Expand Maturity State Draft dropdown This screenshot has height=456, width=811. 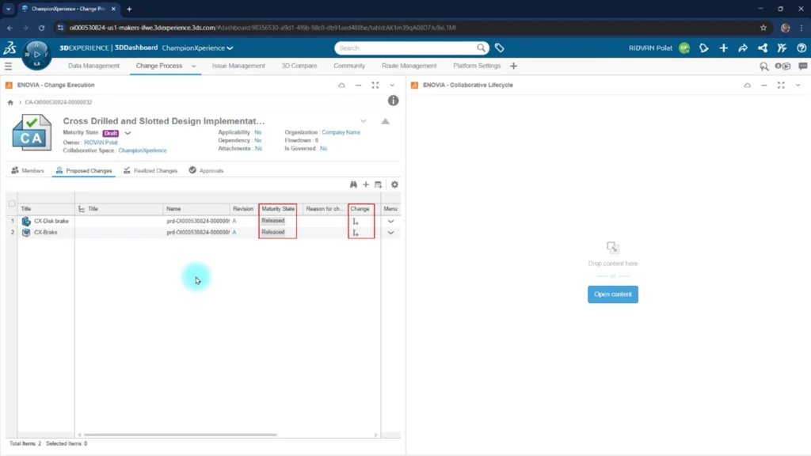pyautogui.click(x=128, y=133)
